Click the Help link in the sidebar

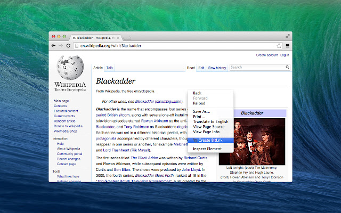60,144
